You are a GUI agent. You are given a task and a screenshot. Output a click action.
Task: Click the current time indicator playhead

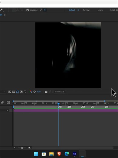click(58, 104)
